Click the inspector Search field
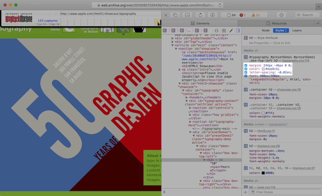This screenshot has width=322, height=196. 308,15
